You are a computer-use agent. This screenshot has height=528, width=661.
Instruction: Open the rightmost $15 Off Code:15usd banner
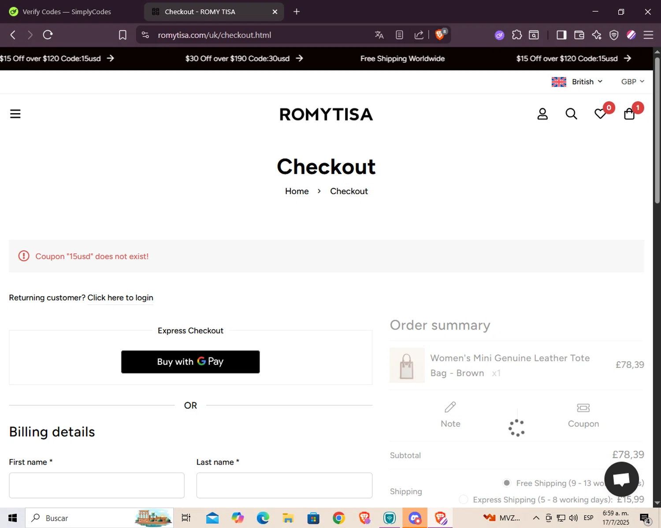coord(574,59)
